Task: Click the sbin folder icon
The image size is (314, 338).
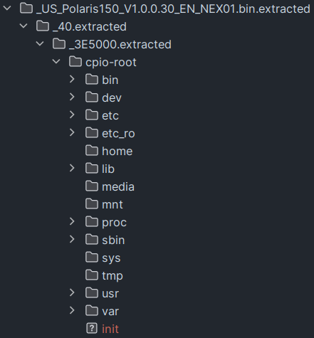Action: pos(92,240)
